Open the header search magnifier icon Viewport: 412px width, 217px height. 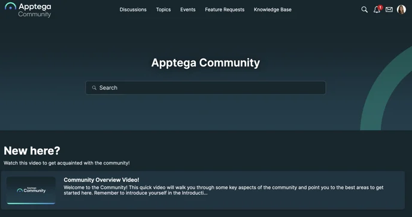coord(364,10)
